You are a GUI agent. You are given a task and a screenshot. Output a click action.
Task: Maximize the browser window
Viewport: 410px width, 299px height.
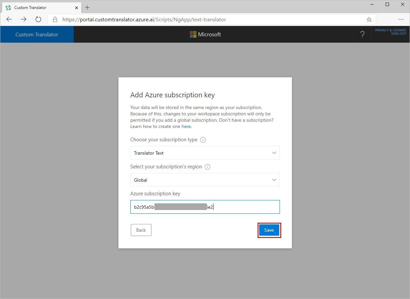(387, 5)
